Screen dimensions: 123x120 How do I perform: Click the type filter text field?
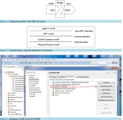(36, 72)
